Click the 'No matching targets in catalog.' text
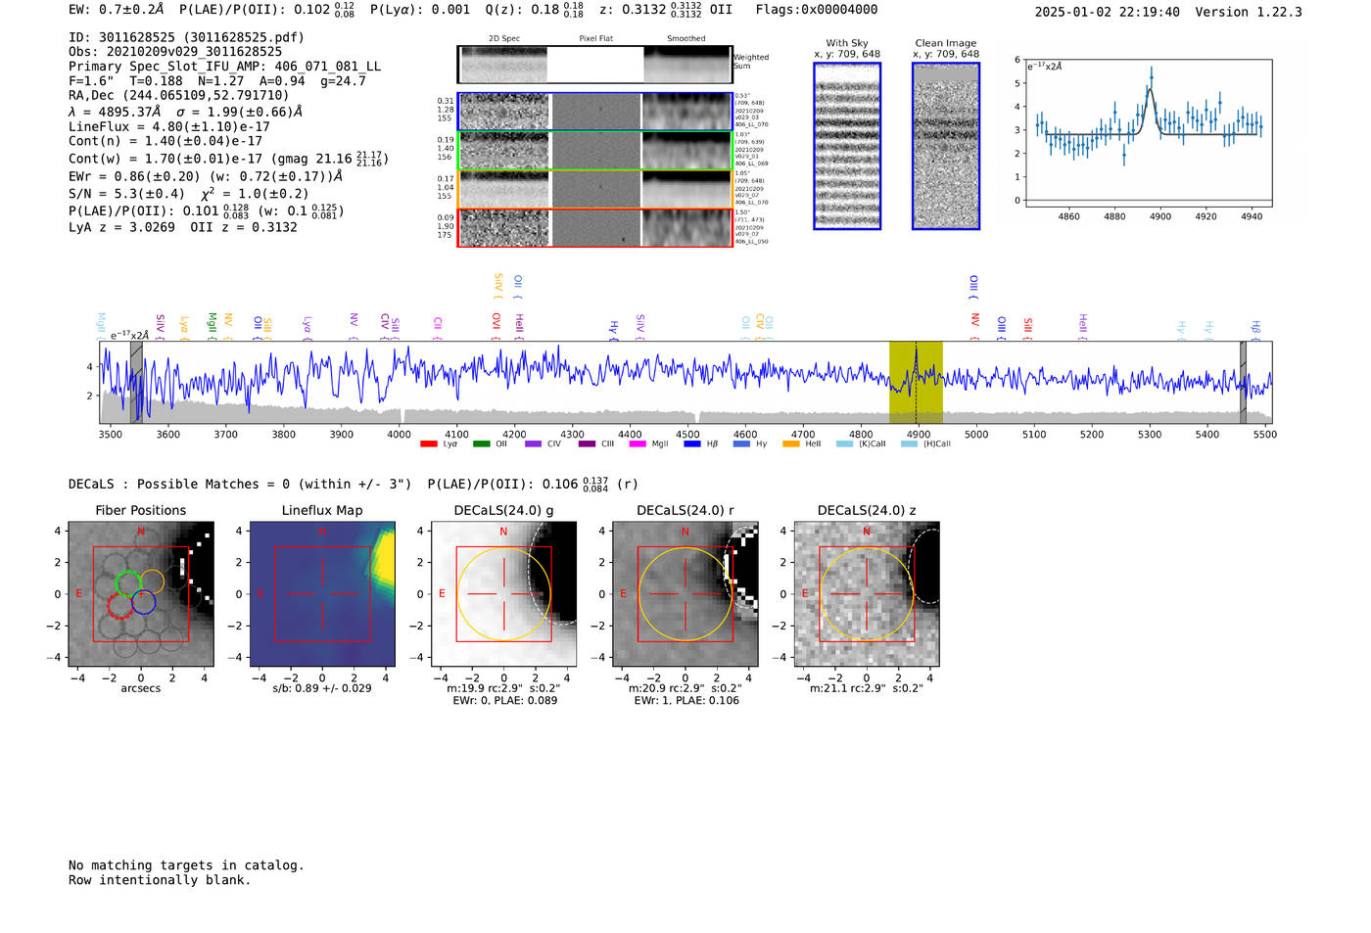 [186, 865]
